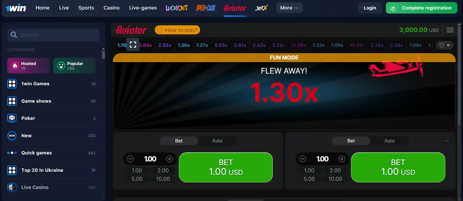
Task: Select Bet mode in right panel
Action: (351, 141)
